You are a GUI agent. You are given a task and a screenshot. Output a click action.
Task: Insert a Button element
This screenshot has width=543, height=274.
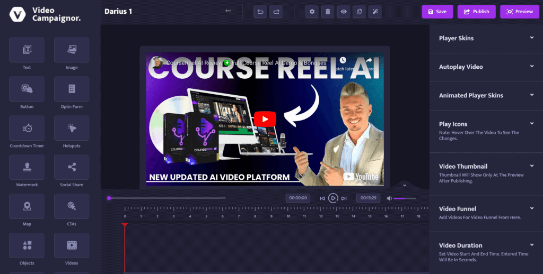(27, 89)
